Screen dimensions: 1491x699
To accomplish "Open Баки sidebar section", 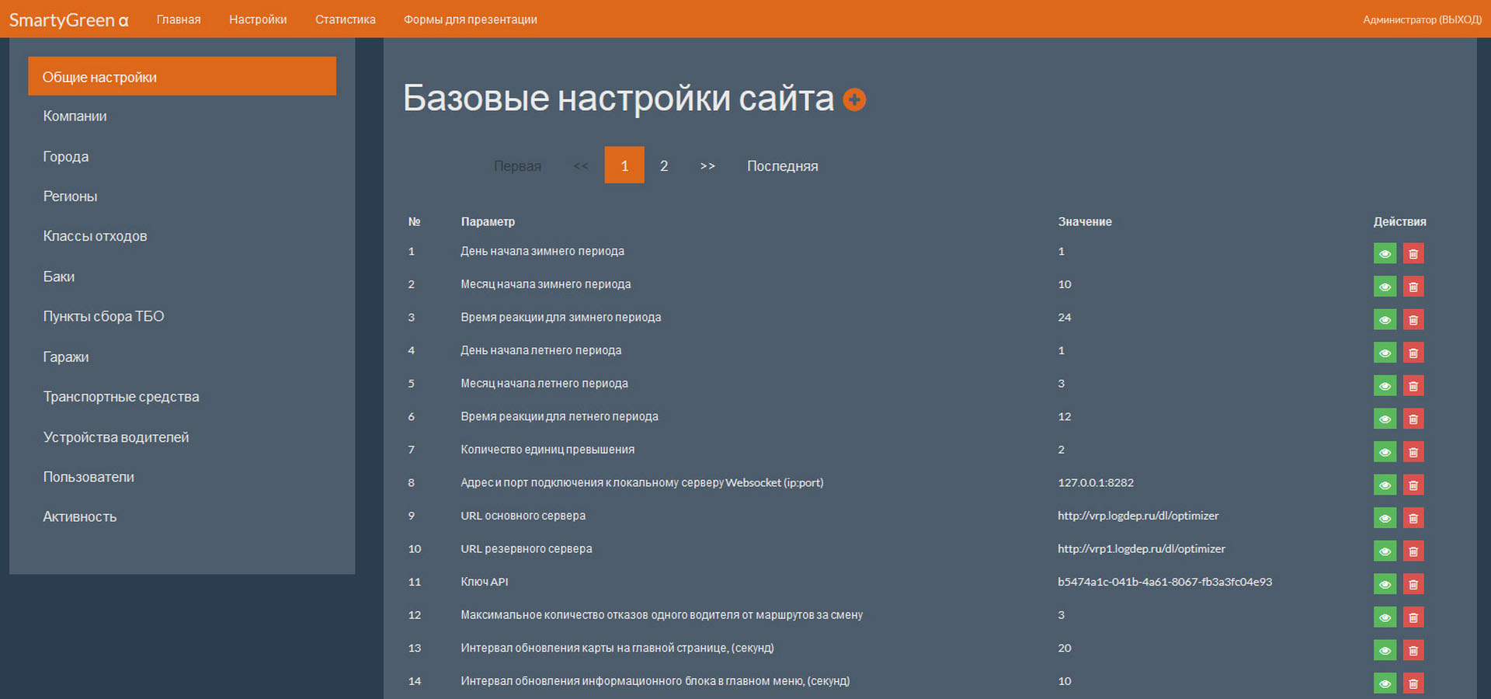I will (x=59, y=276).
